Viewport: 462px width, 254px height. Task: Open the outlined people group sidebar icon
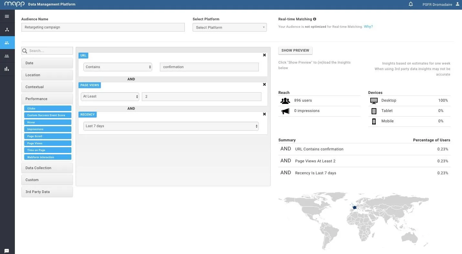pyautogui.click(x=7, y=56)
